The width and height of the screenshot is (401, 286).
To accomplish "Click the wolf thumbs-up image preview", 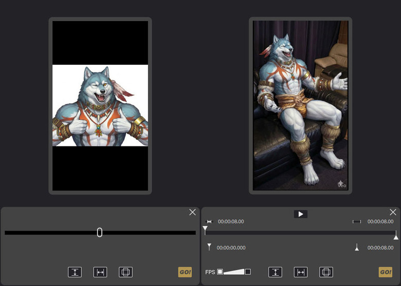I will click(x=100, y=105).
